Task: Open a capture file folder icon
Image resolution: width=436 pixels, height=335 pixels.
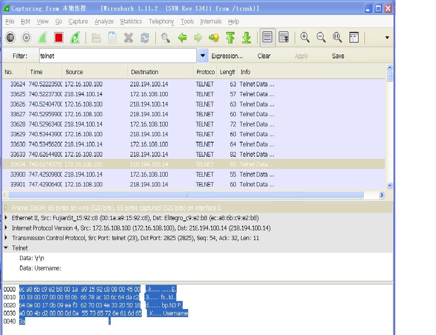Action: [96, 37]
